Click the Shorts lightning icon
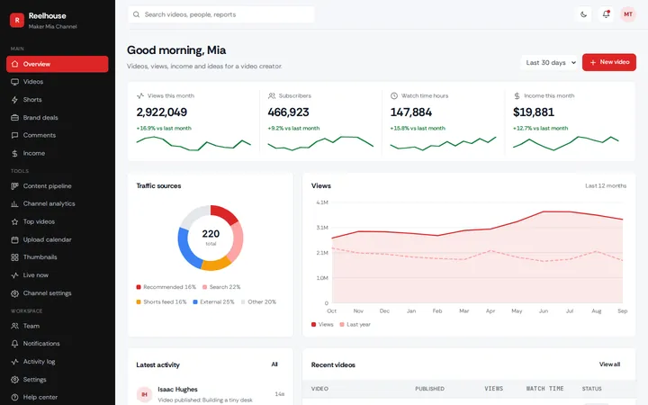Screen dimensions: 648x405 click(x=15, y=100)
